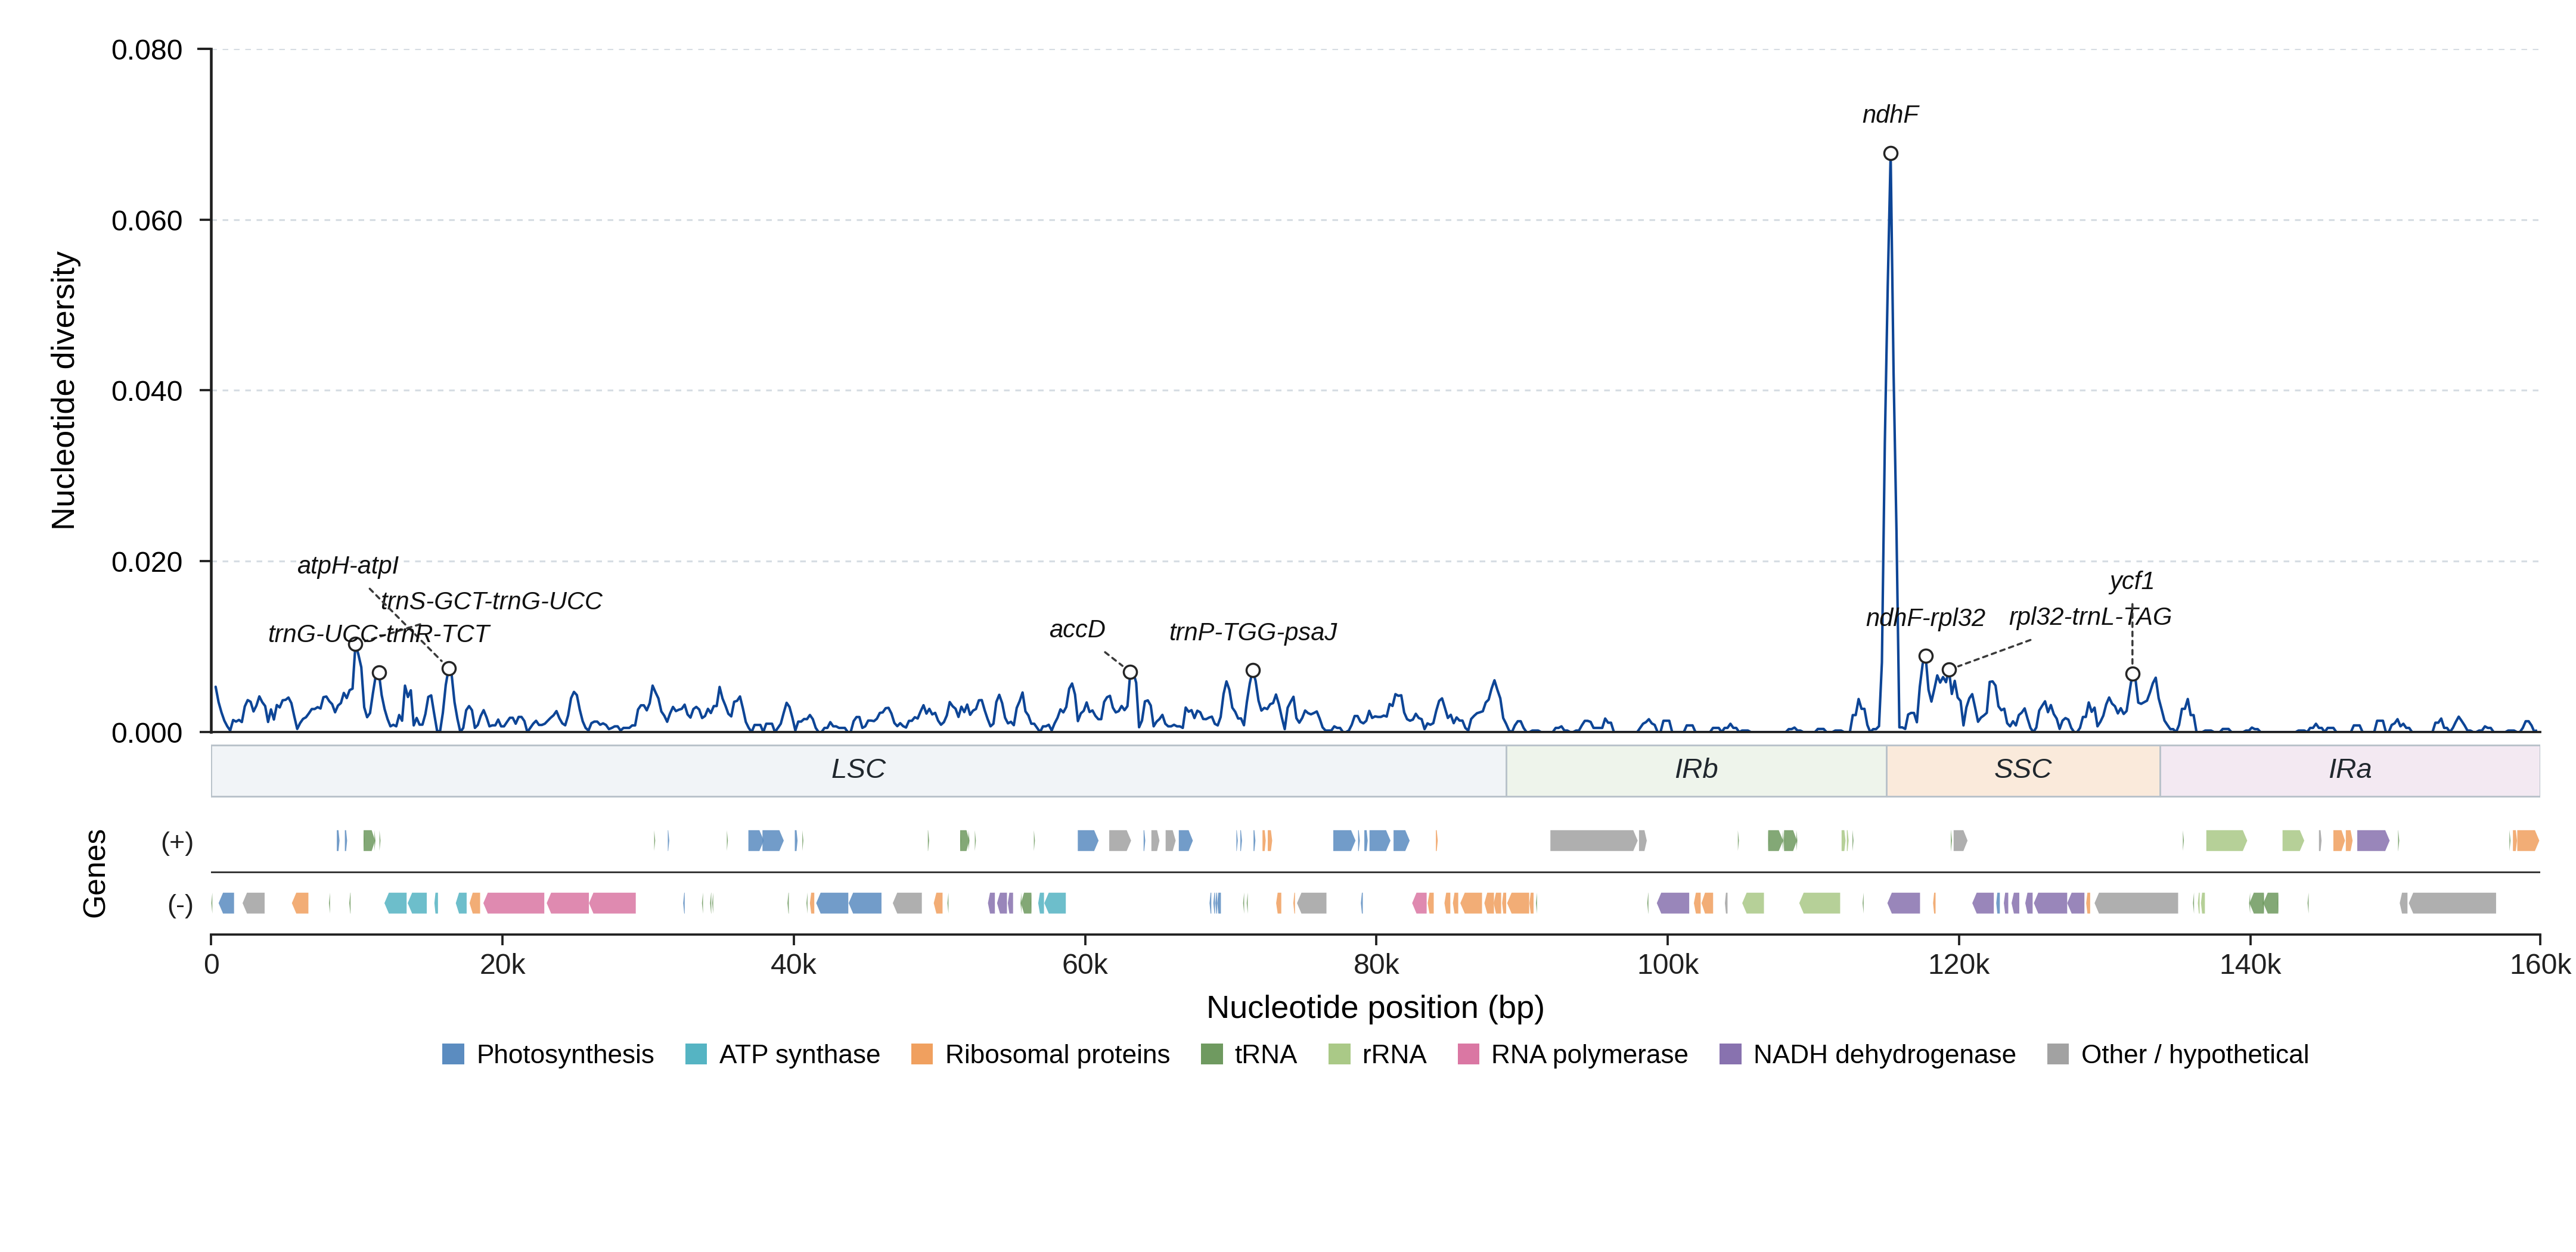Image resolution: width=2576 pixels, height=1252 pixels.
Task: Click the accD peak marker circle
Action: tap(1130, 672)
